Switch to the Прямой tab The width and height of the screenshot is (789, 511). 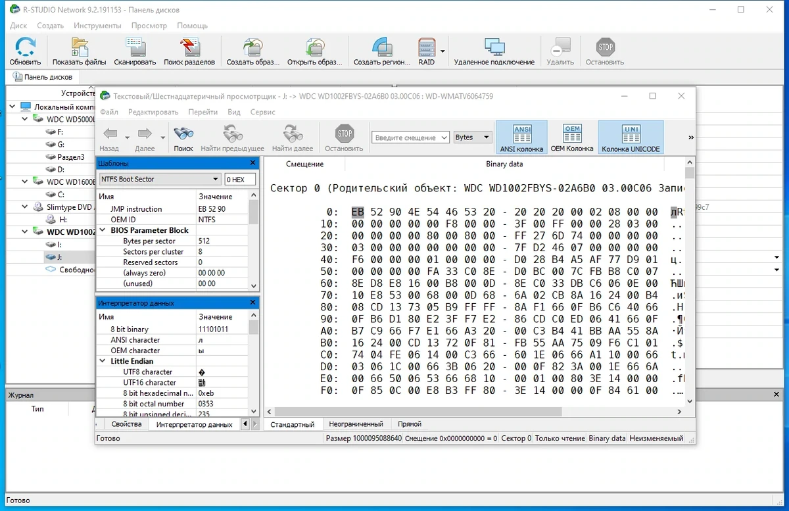(x=409, y=424)
